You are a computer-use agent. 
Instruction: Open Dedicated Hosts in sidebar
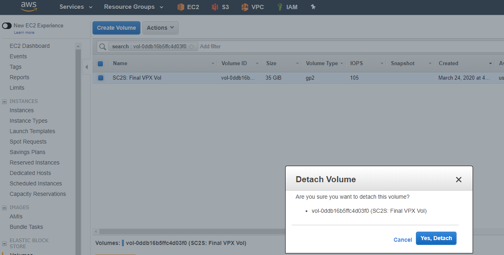30,173
